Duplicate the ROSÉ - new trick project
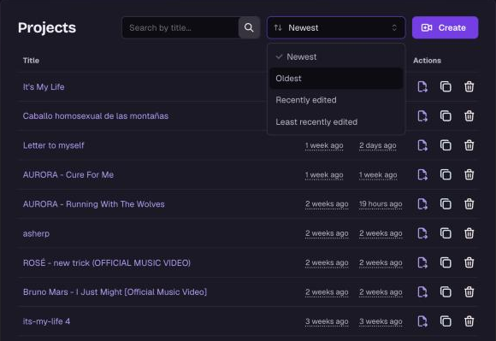The height and width of the screenshot is (341, 496). 446,262
